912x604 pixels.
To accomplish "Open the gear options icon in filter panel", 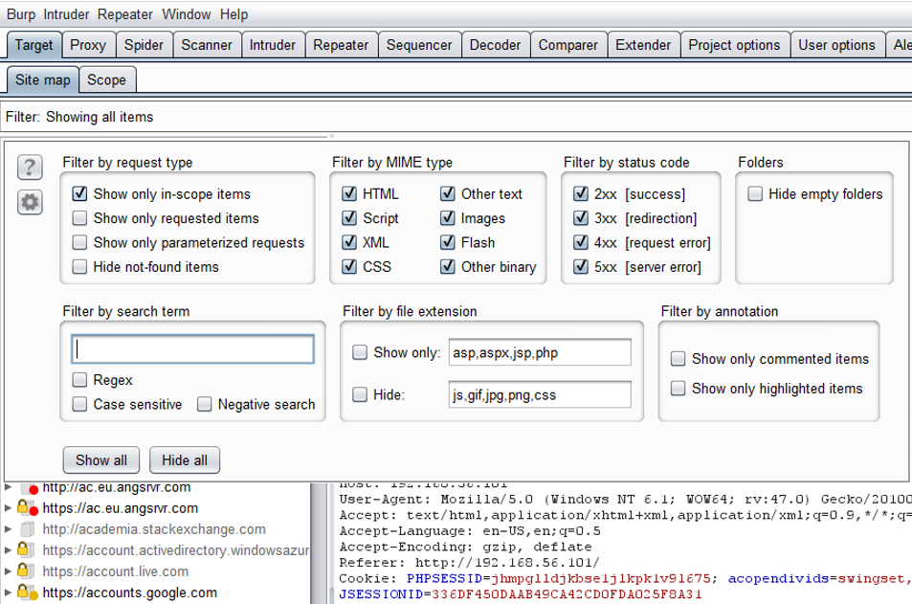I will click(30, 203).
